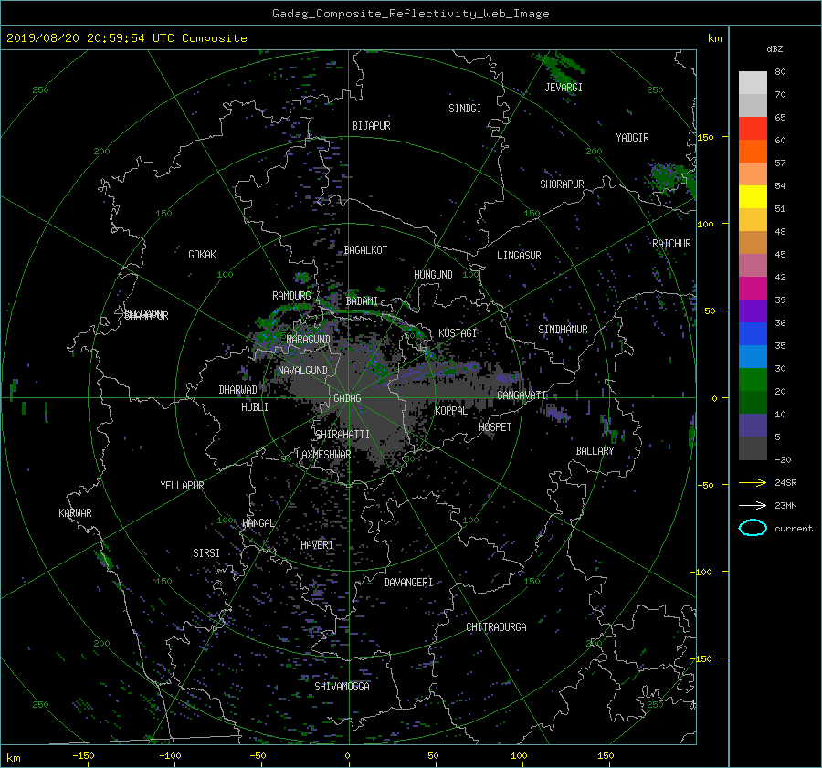Select the yellow 51-54 dBZ color swatch
The height and width of the screenshot is (768, 822).
(753, 196)
